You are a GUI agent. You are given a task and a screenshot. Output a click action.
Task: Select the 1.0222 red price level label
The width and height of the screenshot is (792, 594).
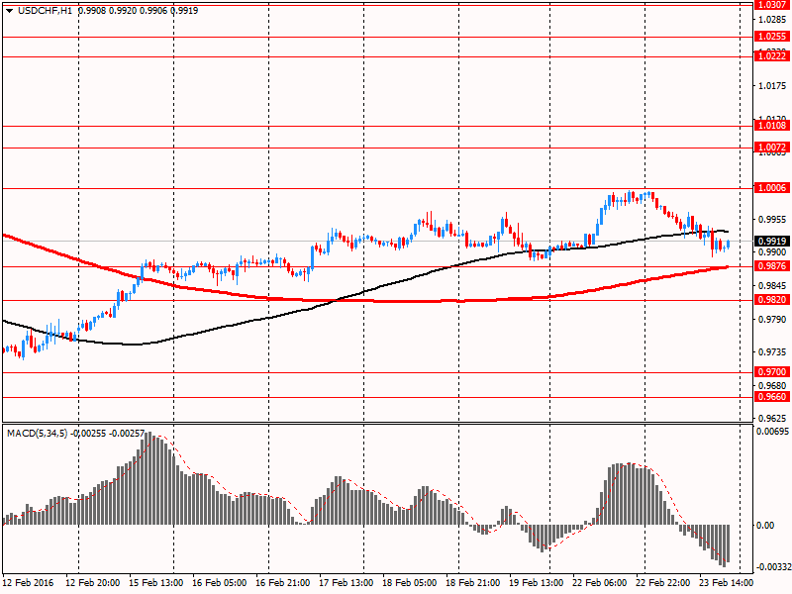pyautogui.click(x=772, y=56)
